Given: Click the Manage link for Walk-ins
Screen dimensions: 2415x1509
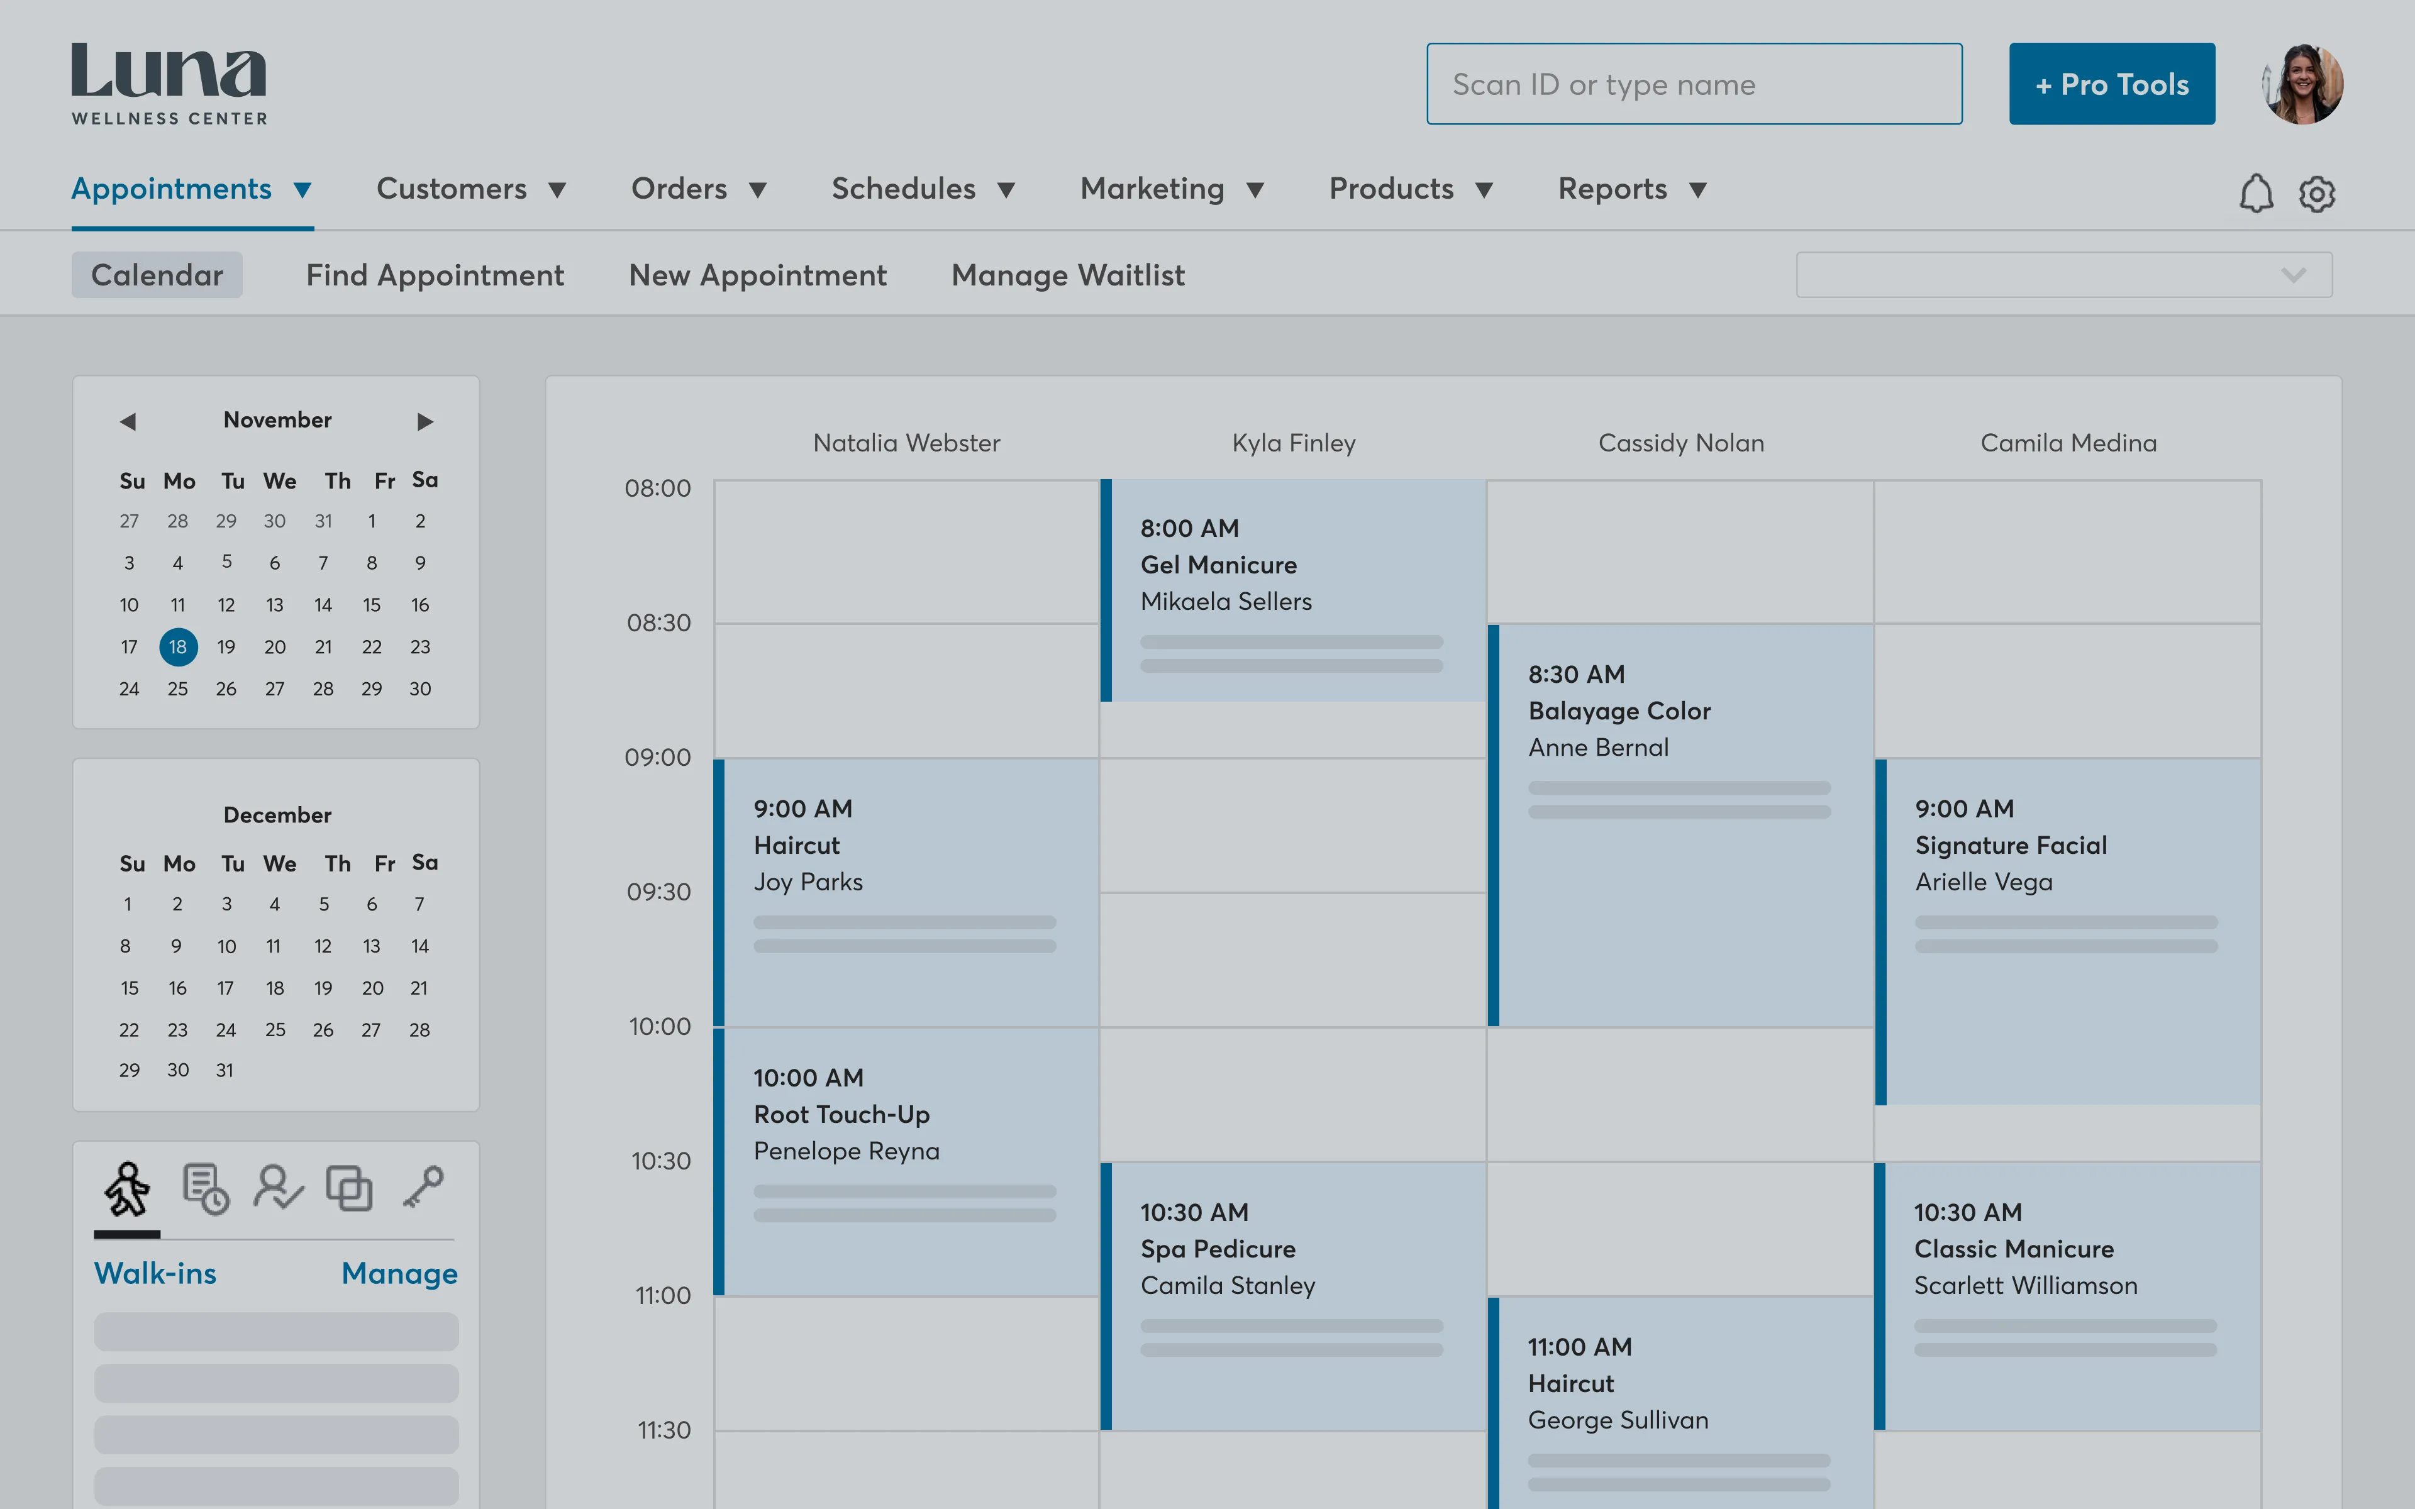Looking at the screenshot, I should 399,1273.
